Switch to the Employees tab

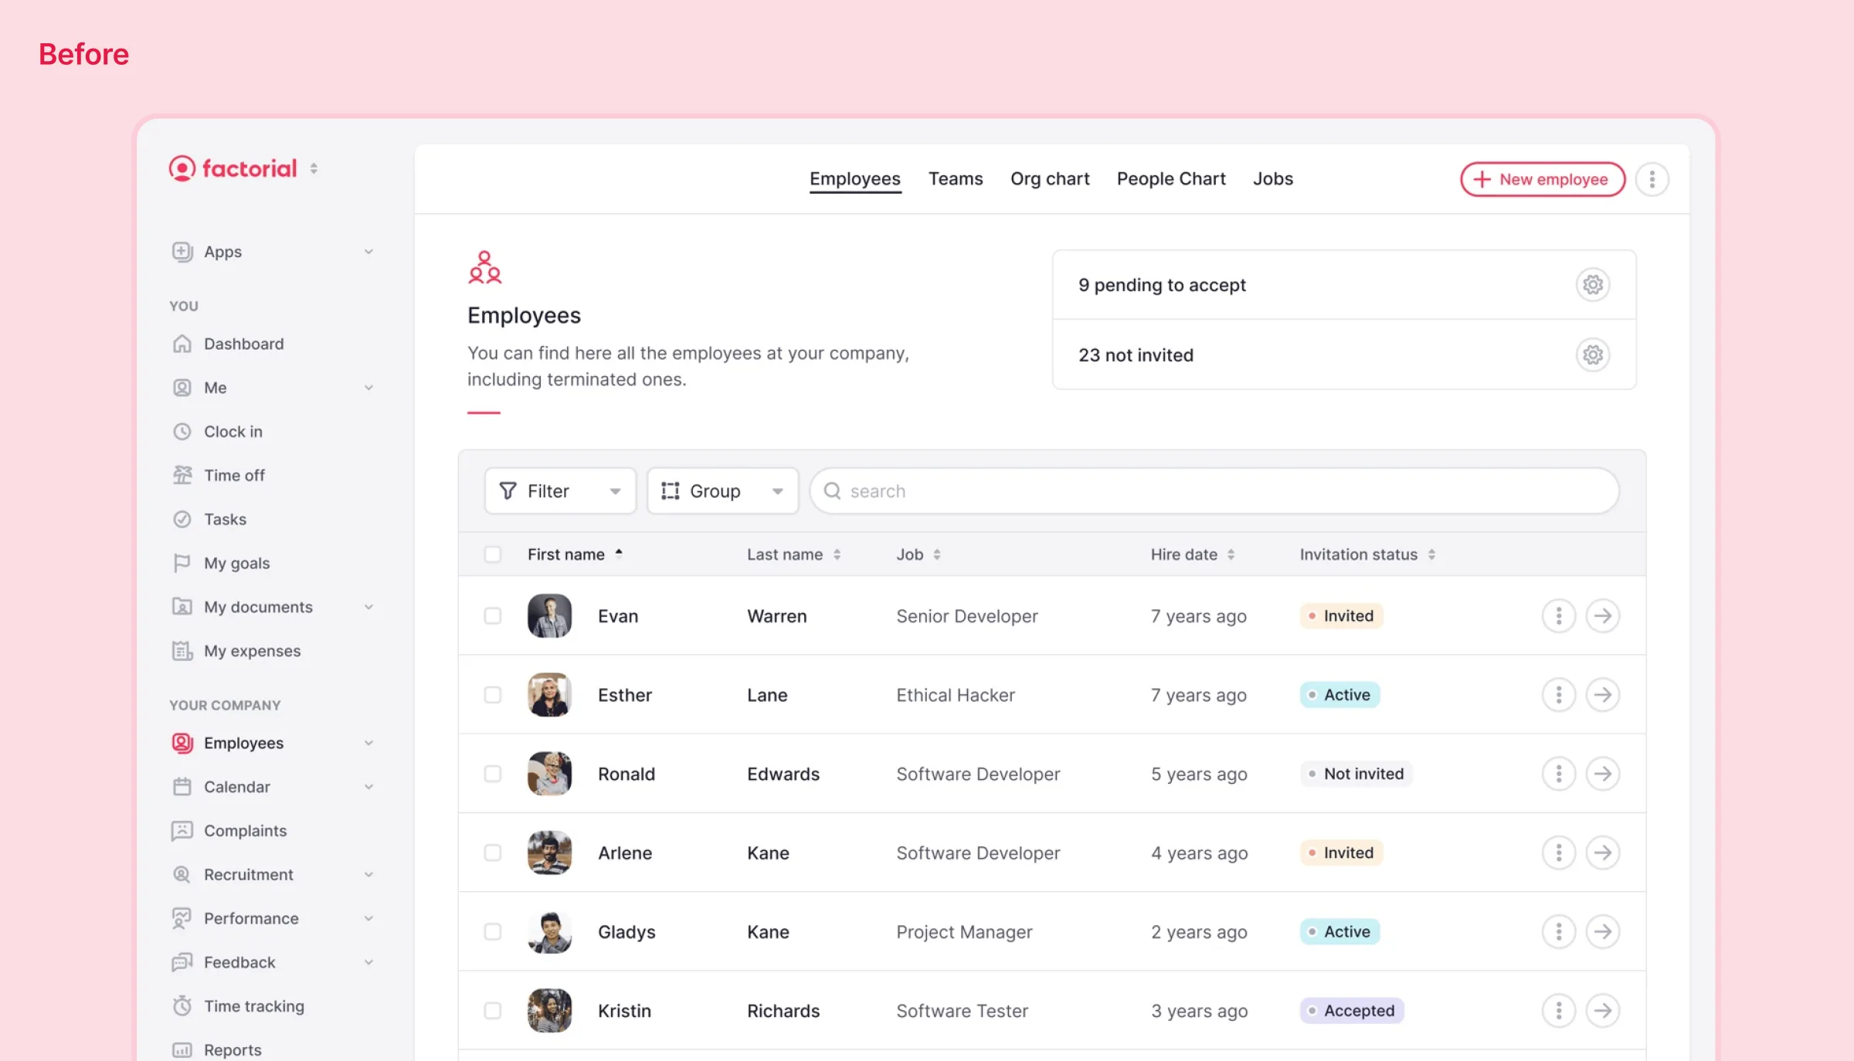point(855,179)
